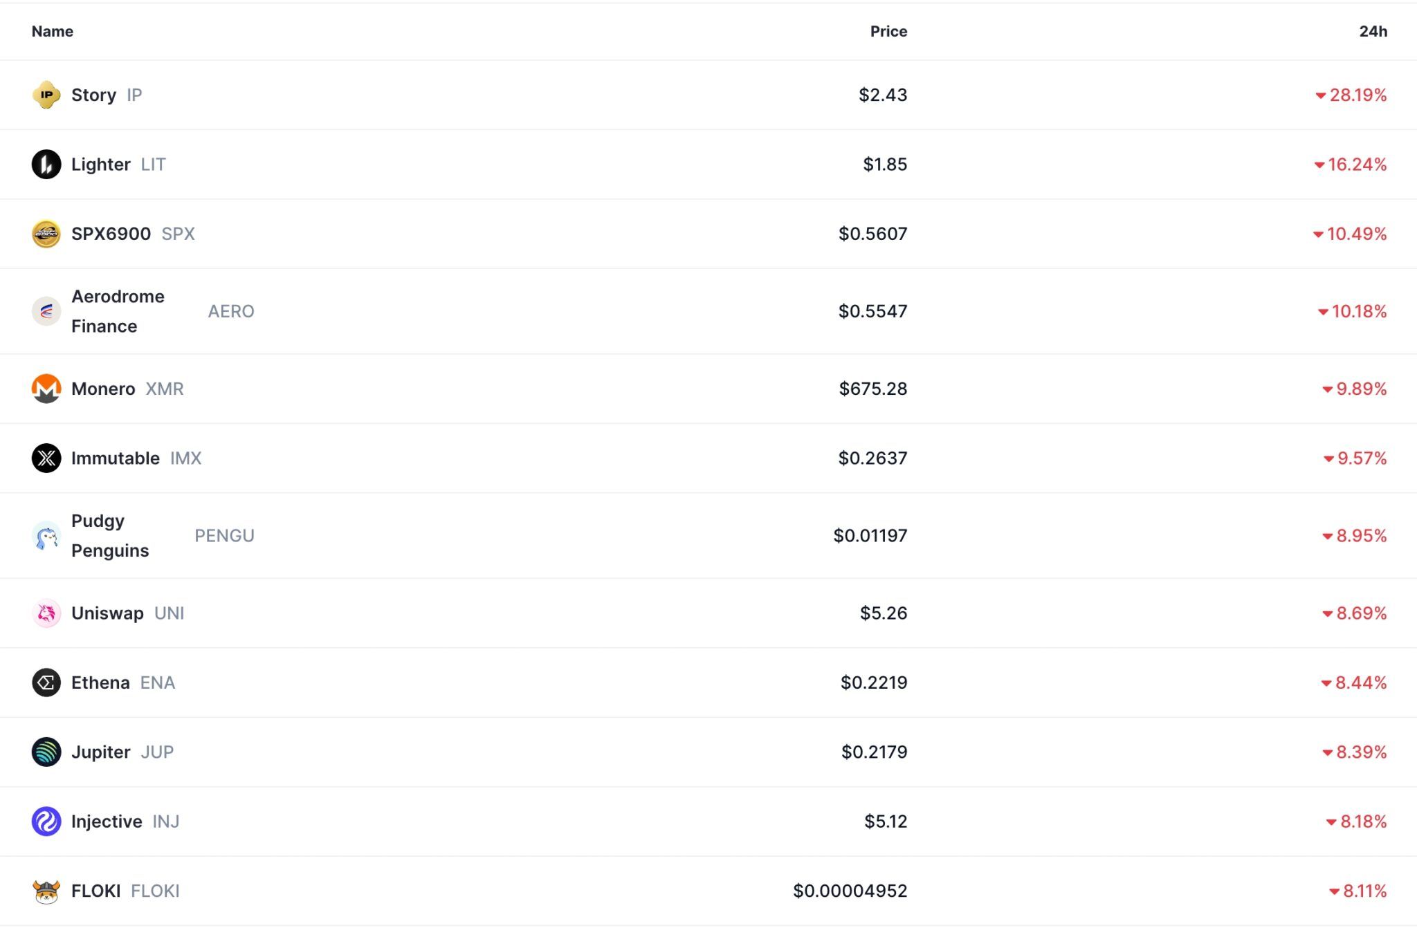Screen dimensions: 1417x928
Task: Click the FLOKI dog icon
Action: (x=46, y=891)
